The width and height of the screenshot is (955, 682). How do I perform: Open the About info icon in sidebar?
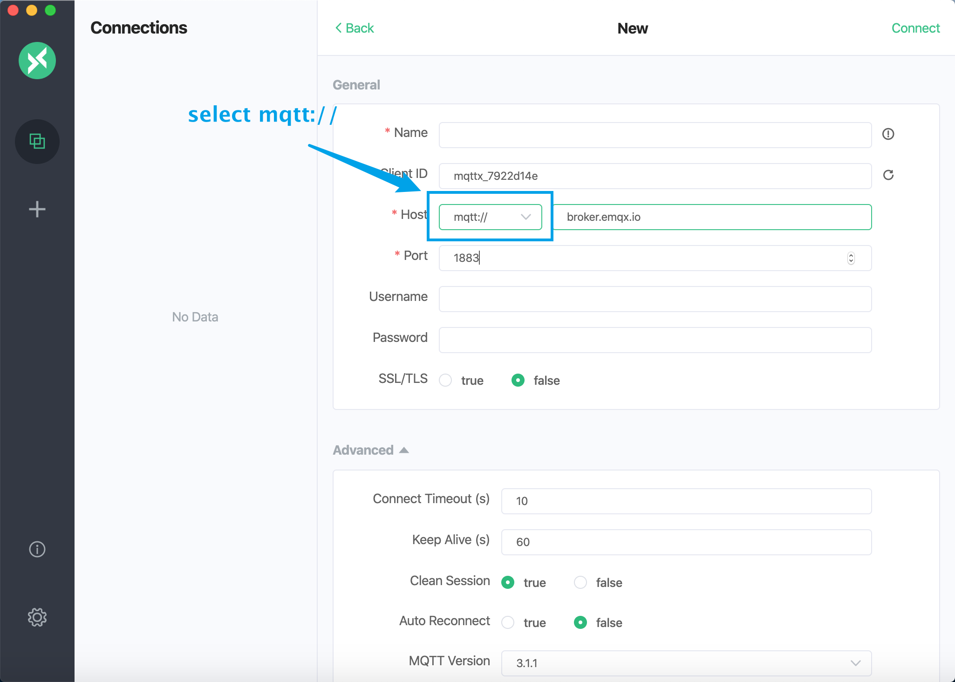[x=37, y=549]
